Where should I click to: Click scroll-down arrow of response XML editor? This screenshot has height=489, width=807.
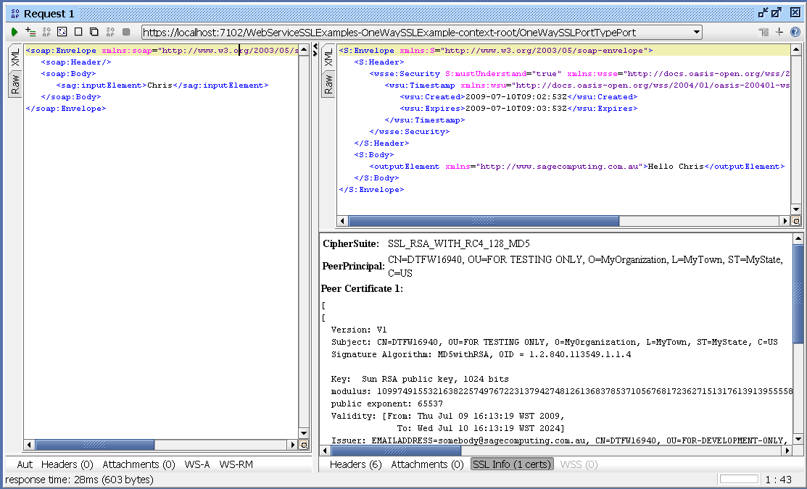tap(795, 209)
